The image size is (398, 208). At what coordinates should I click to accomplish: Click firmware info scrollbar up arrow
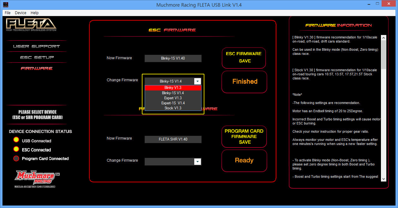pos(383,38)
